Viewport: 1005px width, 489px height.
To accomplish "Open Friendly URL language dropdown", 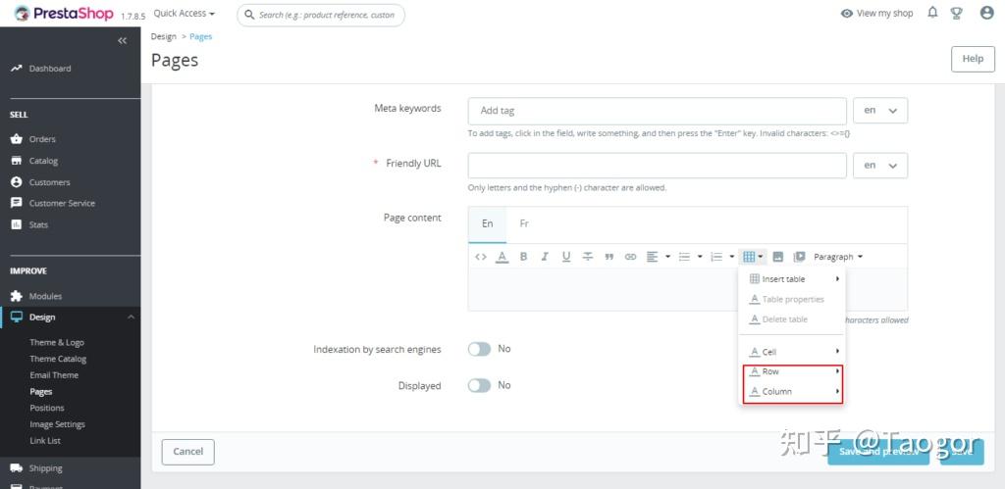I will [880, 166].
